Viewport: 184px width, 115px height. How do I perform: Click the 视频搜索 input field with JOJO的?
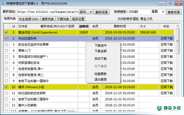coord(140,12)
